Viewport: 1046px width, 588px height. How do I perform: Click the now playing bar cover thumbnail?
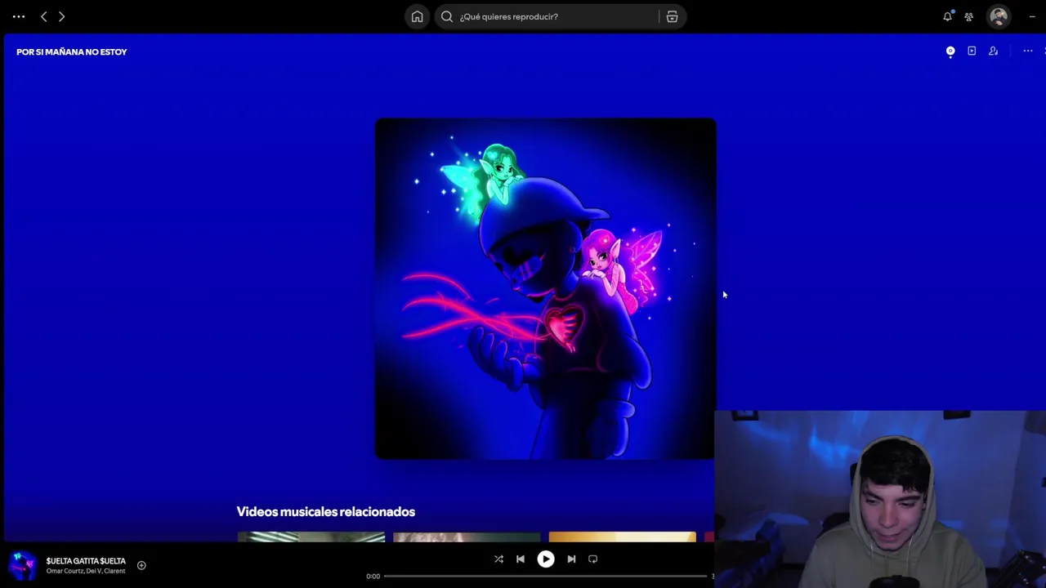coord(23,565)
